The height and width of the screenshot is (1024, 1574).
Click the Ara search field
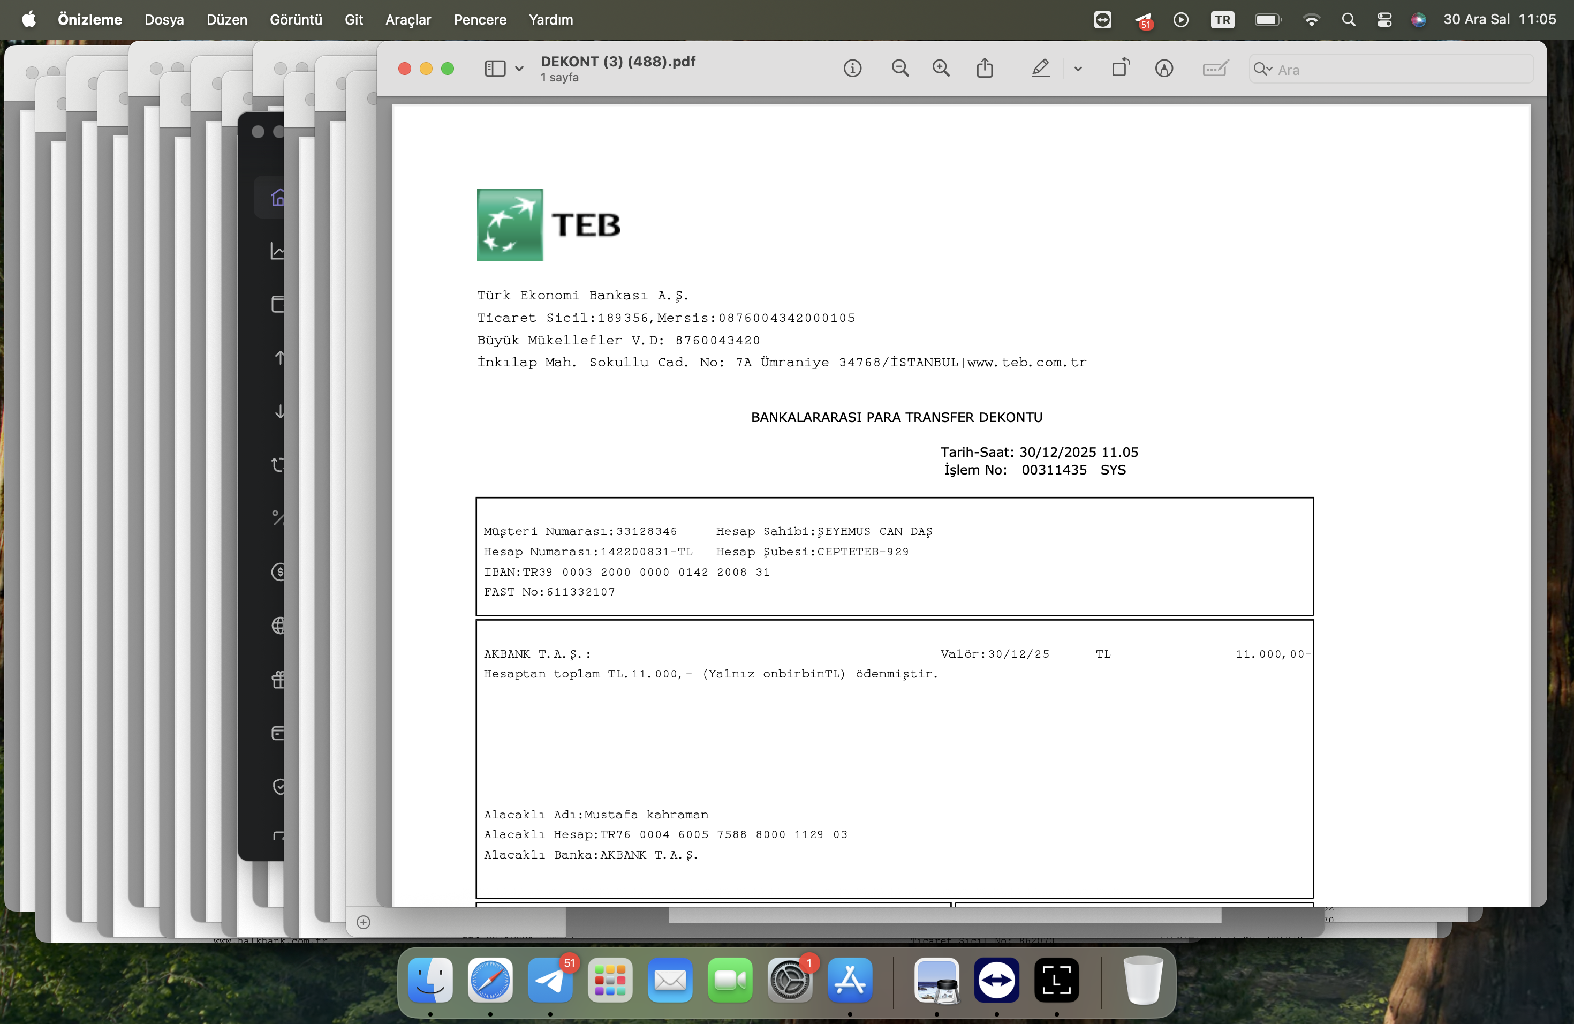[1391, 69]
